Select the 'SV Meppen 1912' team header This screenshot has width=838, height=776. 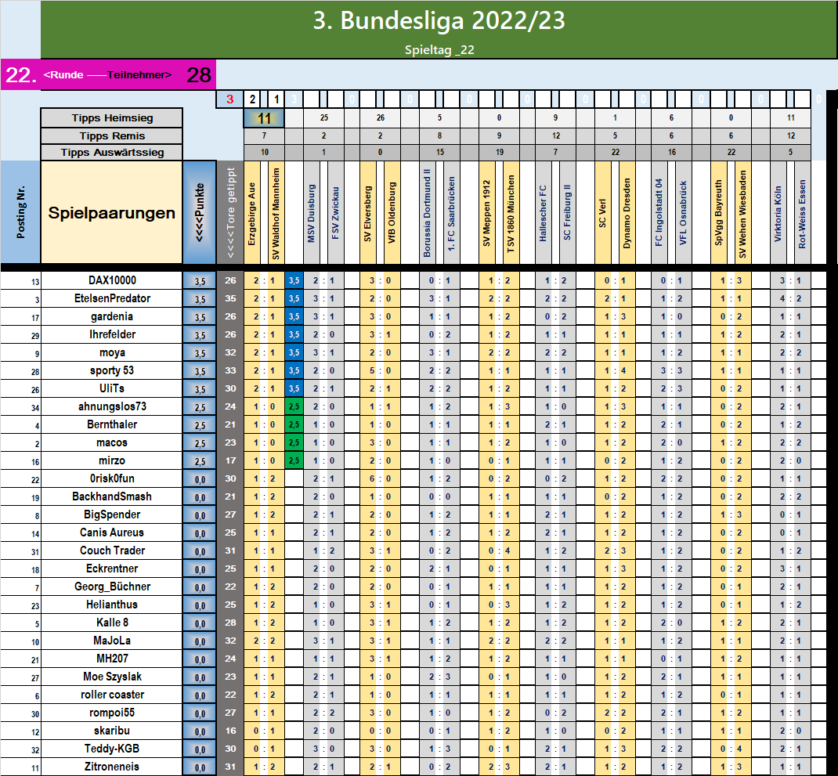coord(486,213)
